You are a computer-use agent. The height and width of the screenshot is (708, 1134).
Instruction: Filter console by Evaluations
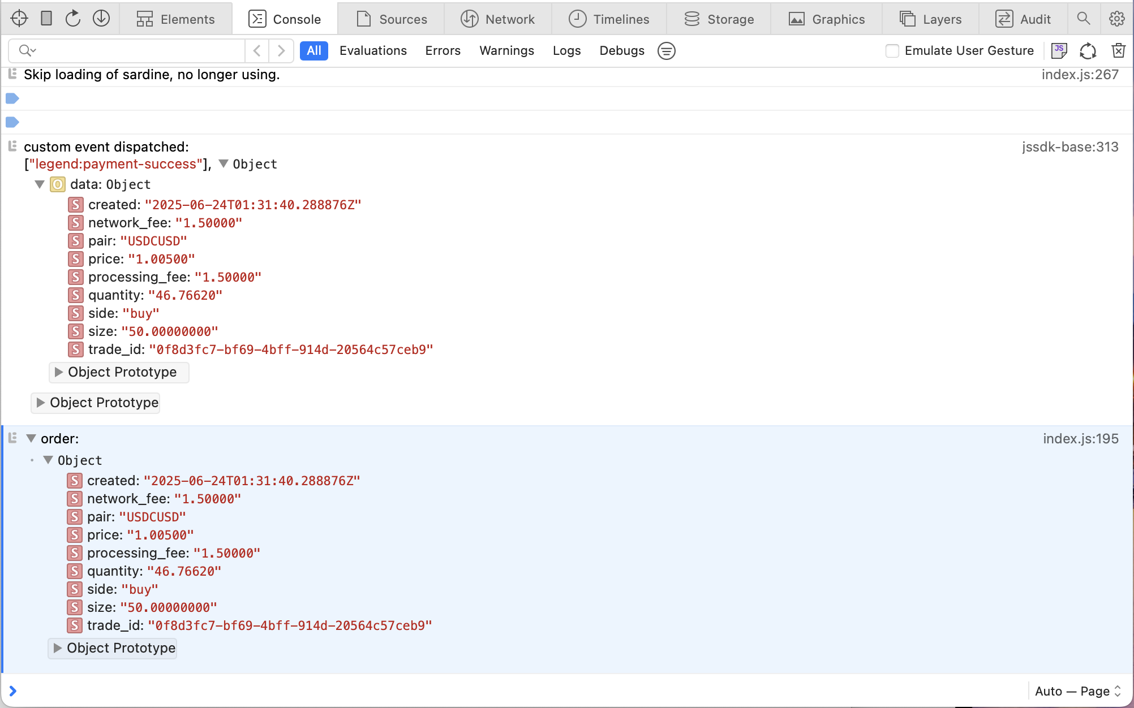373,51
